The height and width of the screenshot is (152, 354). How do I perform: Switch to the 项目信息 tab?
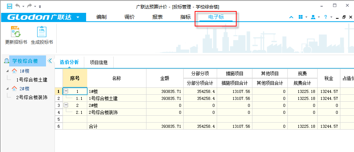click(99, 62)
